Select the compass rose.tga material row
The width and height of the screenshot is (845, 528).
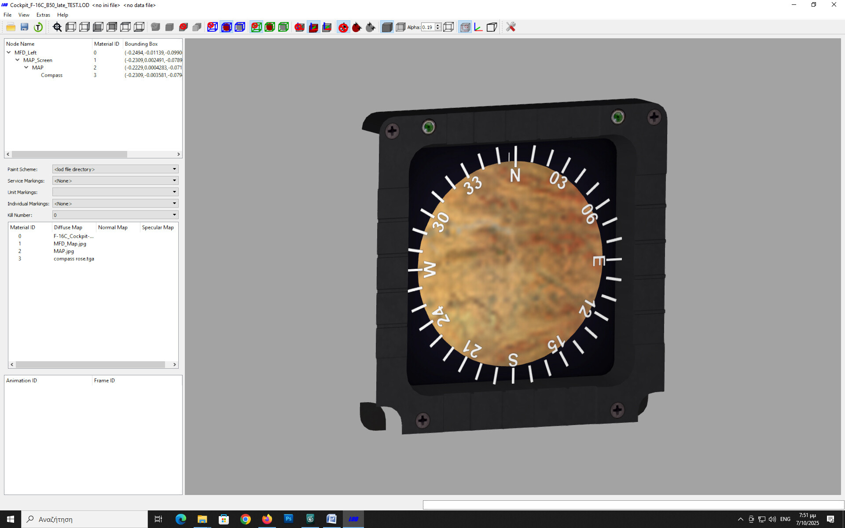click(73, 259)
